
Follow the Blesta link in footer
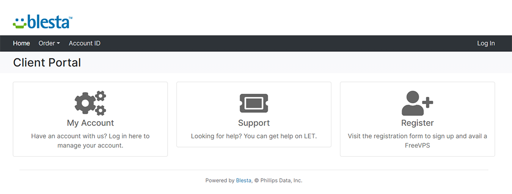pos(243,181)
